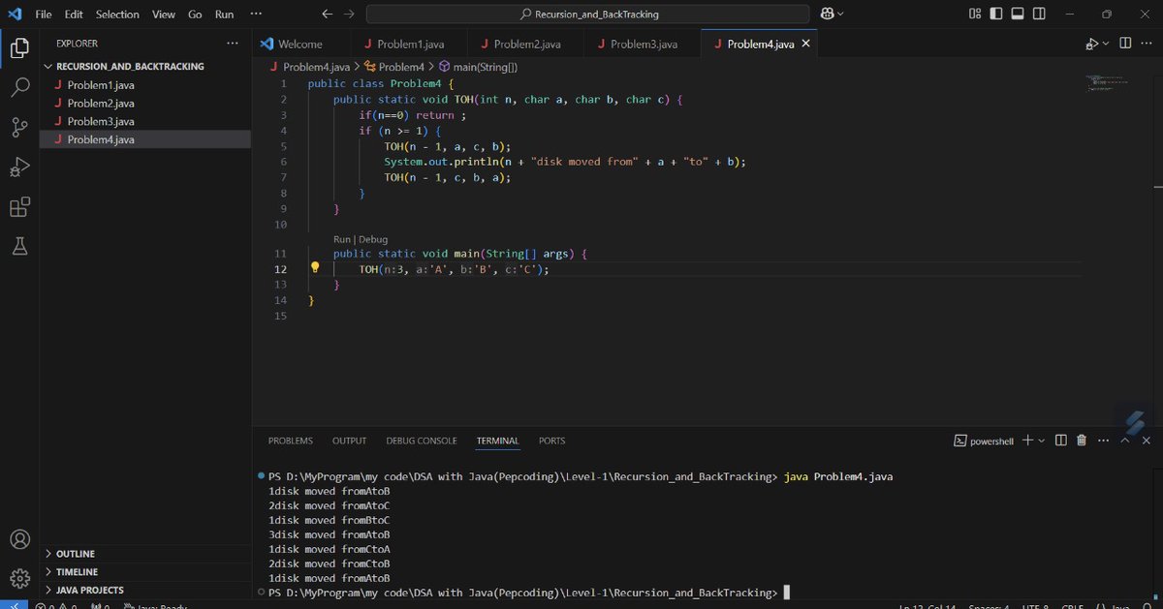Select Problem4.java in the Explorer tree
This screenshot has width=1163, height=609.
coord(145,139)
